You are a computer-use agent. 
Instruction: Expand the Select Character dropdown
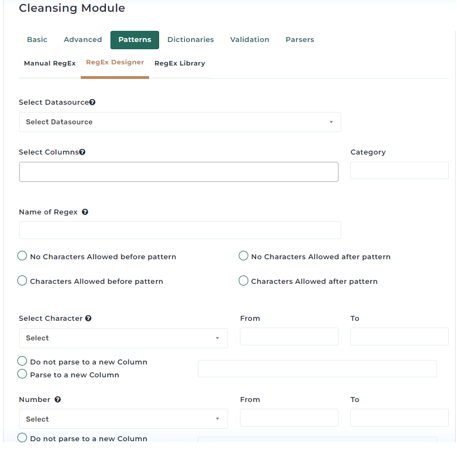pos(123,338)
